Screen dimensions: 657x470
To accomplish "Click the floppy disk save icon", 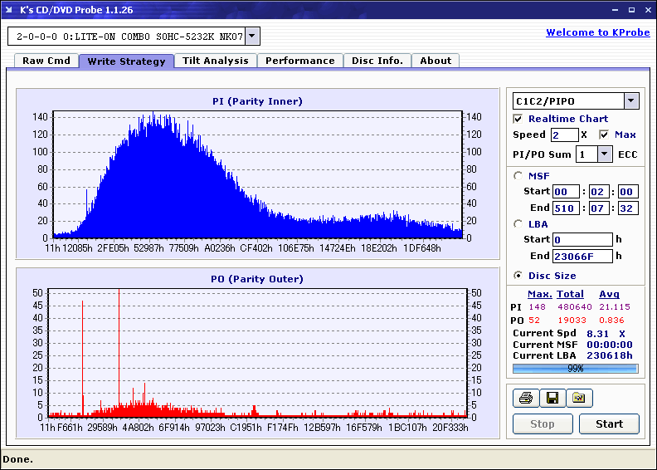I will pyautogui.click(x=552, y=399).
